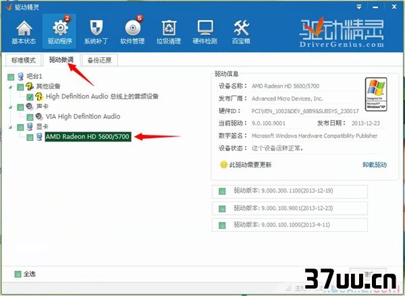Check driver version 9.000.100.1000 checkbox
The image size is (405, 296).
222,225
